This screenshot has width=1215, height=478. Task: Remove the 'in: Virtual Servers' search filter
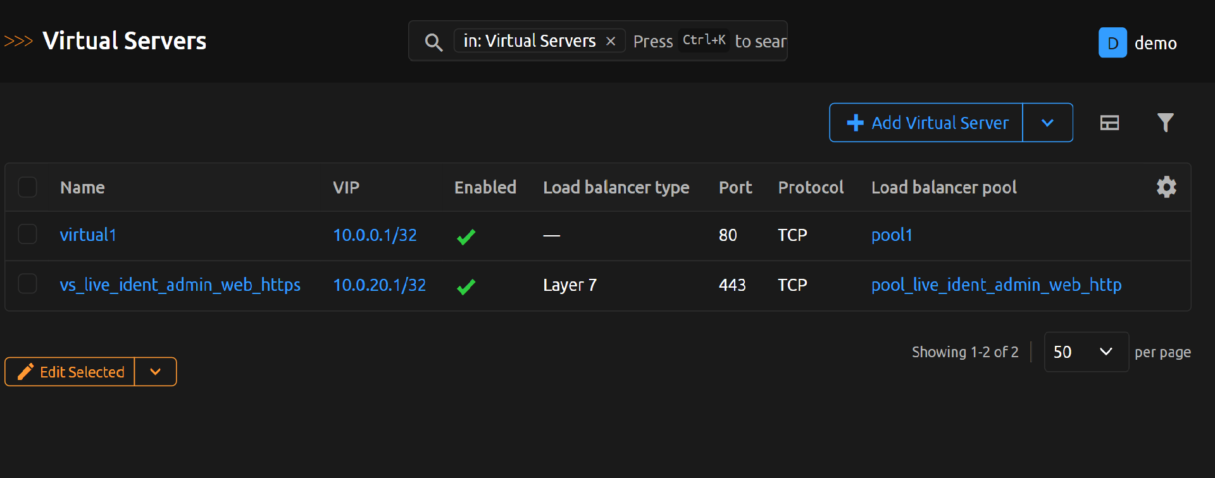[x=611, y=41]
